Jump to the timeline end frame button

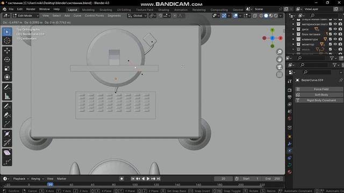tap(159, 179)
